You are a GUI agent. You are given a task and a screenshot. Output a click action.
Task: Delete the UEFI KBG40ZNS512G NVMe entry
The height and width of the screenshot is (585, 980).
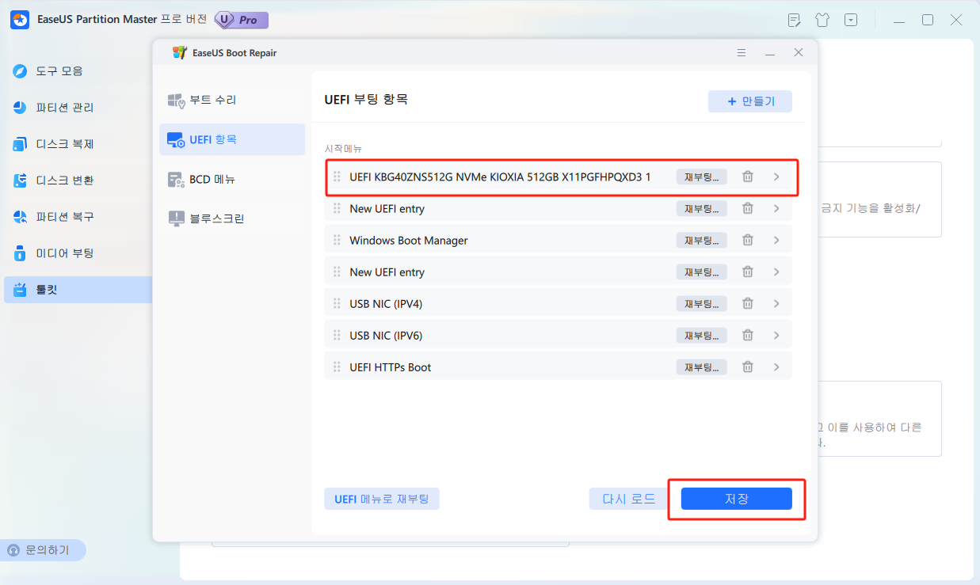point(747,177)
